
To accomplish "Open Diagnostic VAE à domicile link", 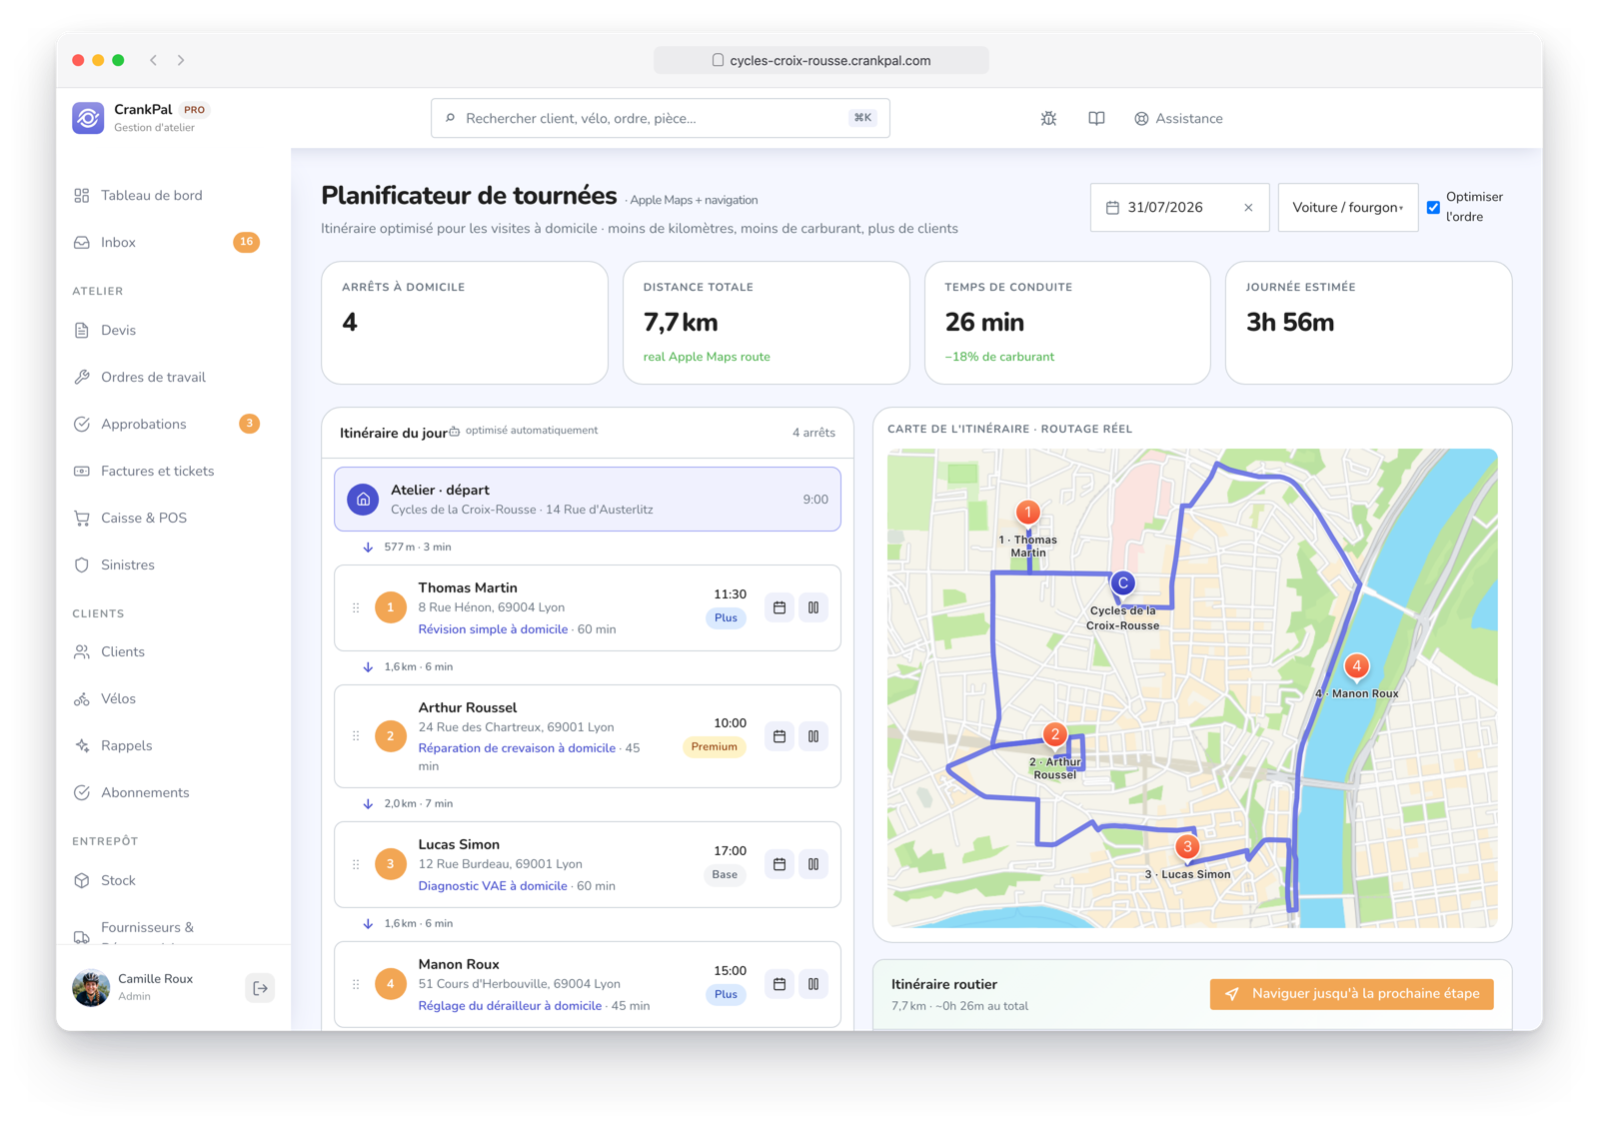I will click(493, 886).
